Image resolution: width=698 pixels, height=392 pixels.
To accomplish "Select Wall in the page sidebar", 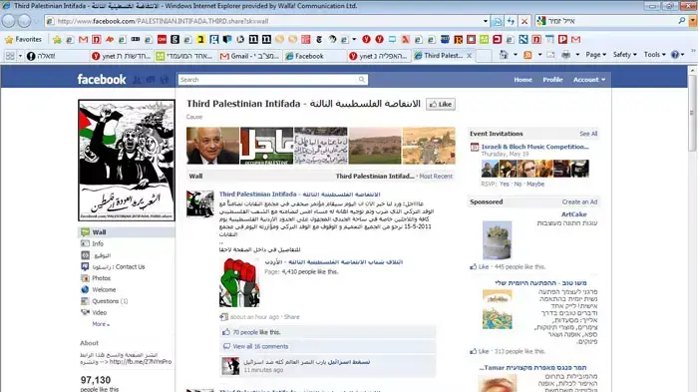I will pos(127,232).
